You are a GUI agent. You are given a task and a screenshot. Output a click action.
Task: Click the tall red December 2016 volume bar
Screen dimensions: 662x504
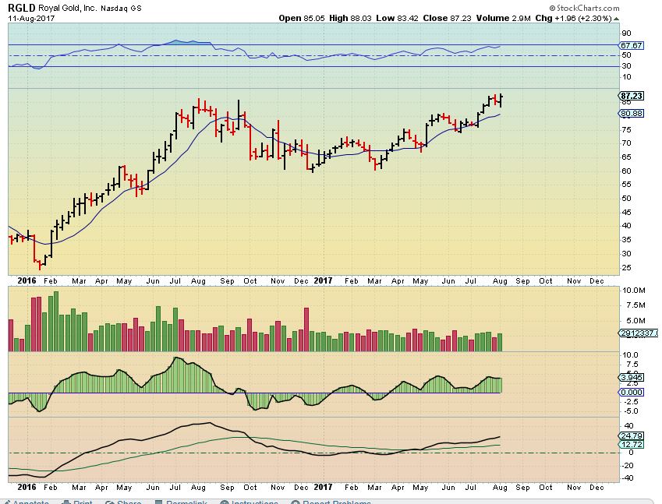point(306,330)
